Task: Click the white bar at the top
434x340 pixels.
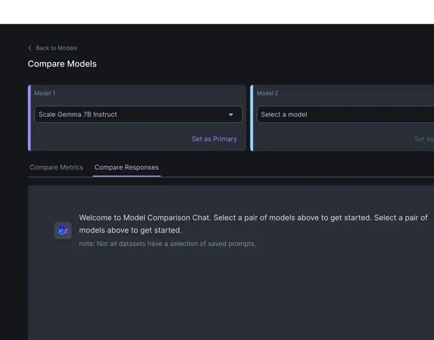Action: point(217,11)
